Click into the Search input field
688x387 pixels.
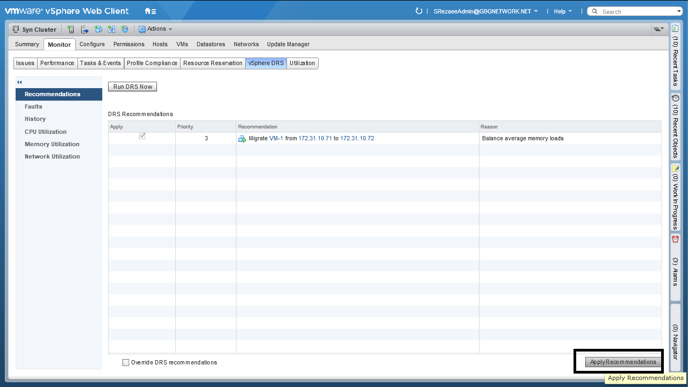(637, 11)
